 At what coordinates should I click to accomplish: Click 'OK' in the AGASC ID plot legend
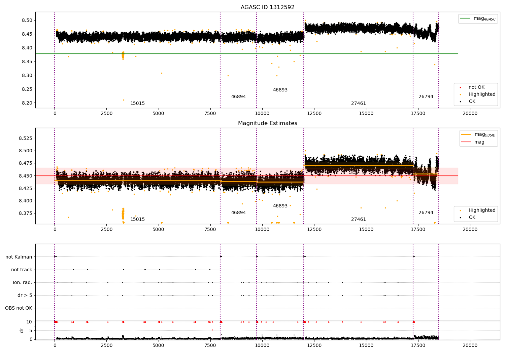click(468, 102)
